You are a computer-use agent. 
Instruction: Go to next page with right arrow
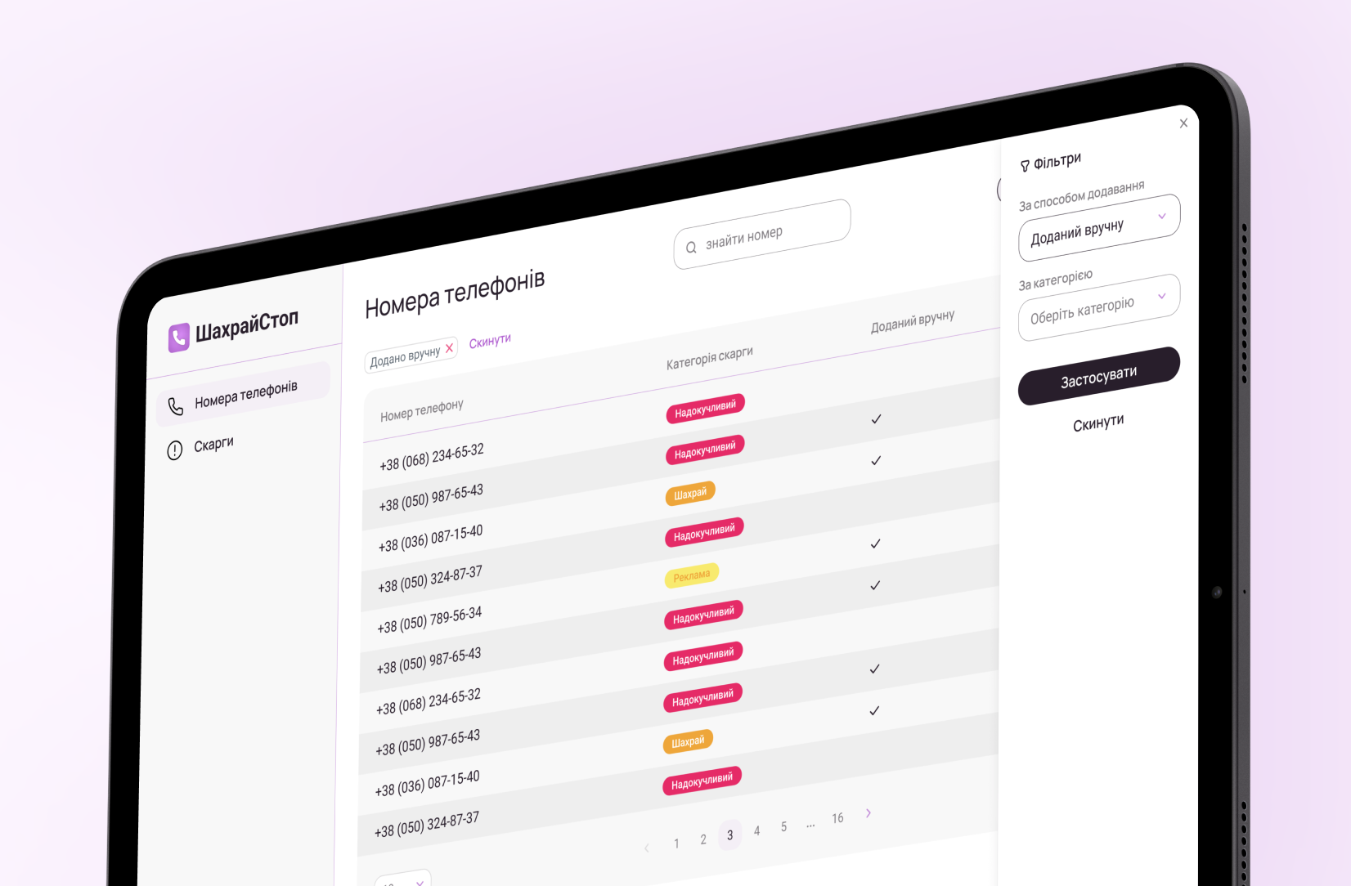pyautogui.click(x=868, y=812)
